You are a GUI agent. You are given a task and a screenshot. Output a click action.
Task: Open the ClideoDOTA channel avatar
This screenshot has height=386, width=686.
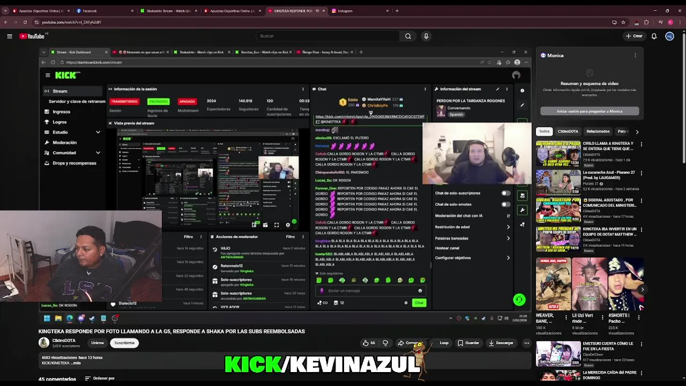[x=43, y=343]
